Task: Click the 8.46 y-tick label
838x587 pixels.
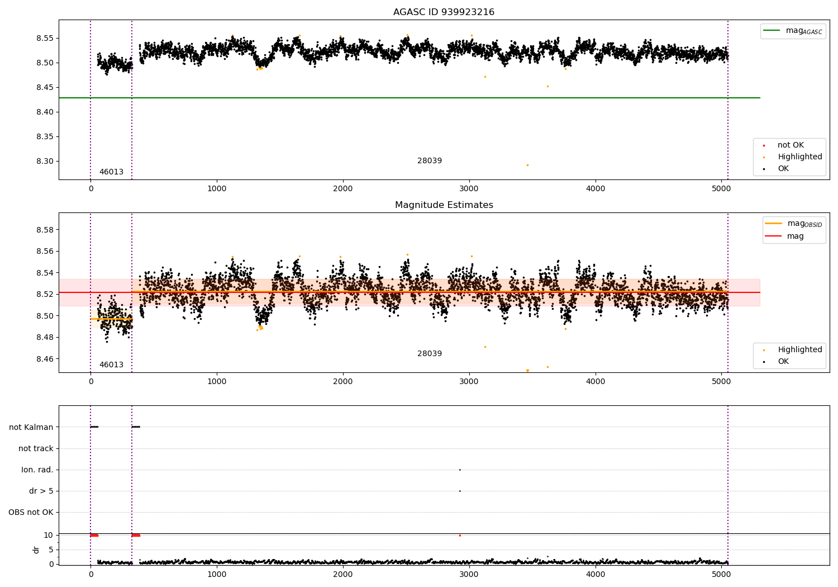Action: click(x=45, y=359)
